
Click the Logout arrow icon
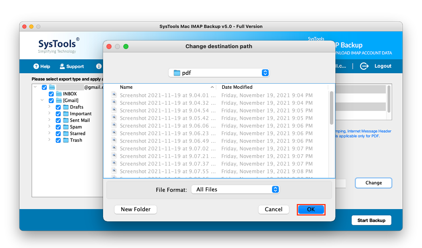364,66
